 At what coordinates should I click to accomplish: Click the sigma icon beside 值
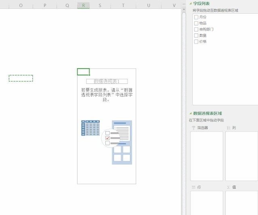tap(229, 188)
